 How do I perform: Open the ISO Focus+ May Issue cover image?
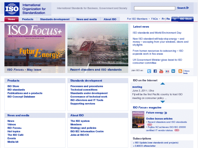coord(35,45)
